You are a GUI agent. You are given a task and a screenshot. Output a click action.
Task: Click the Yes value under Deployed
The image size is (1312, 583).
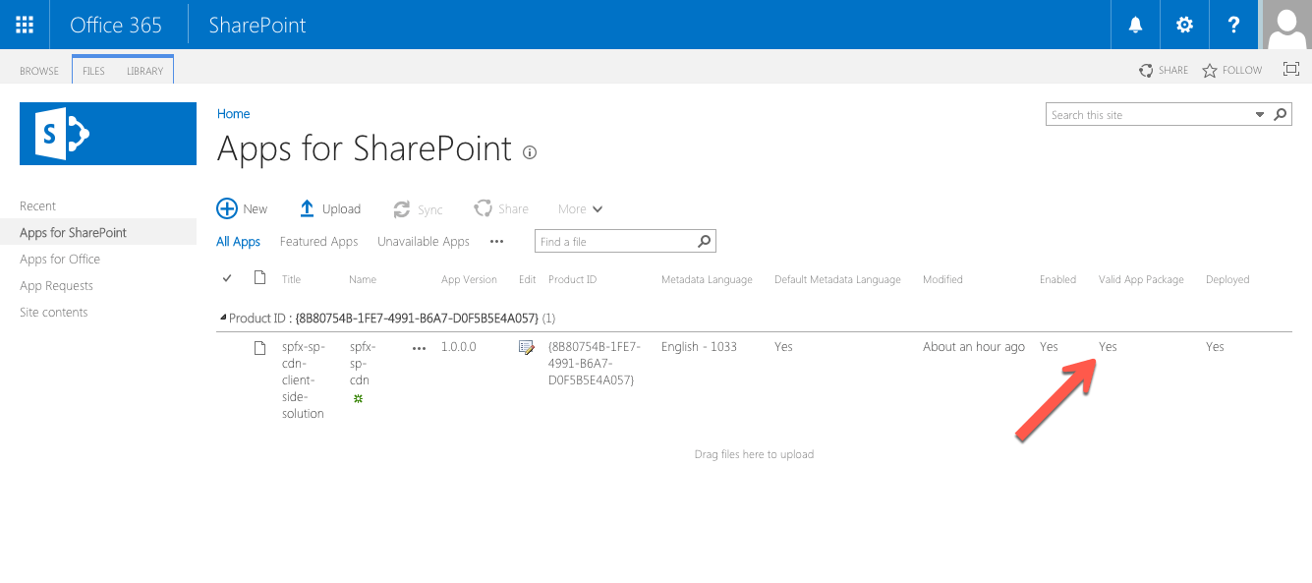(1215, 347)
